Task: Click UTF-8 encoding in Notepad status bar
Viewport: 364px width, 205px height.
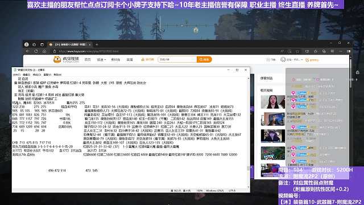Action: click(x=232, y=191)
